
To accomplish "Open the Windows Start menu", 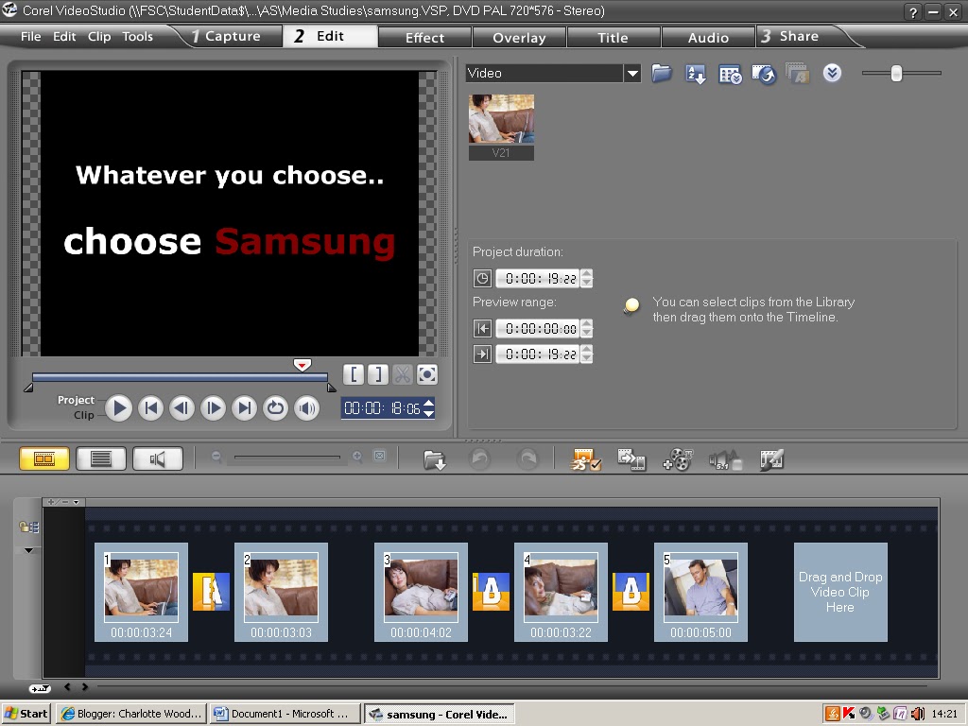I will [x=26, y=714].
